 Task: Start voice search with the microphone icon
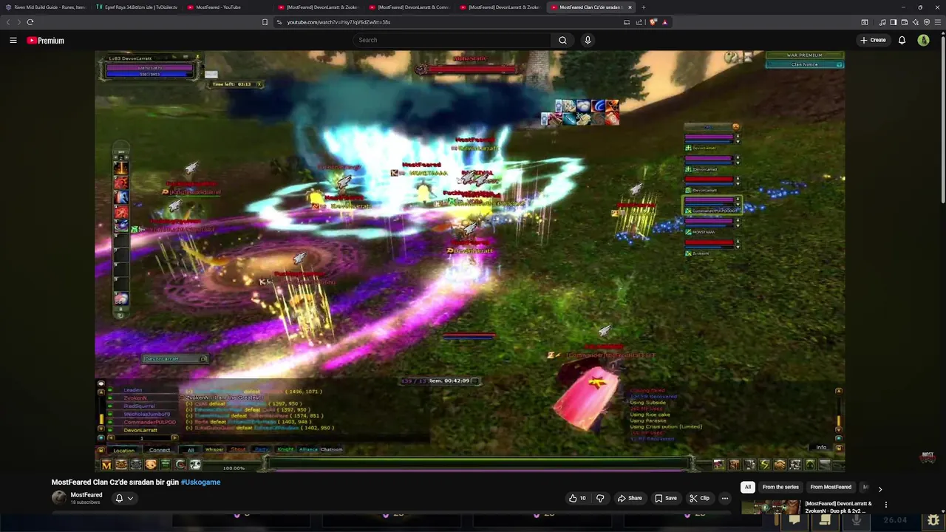pyautogui.click(x=588, y=40)
